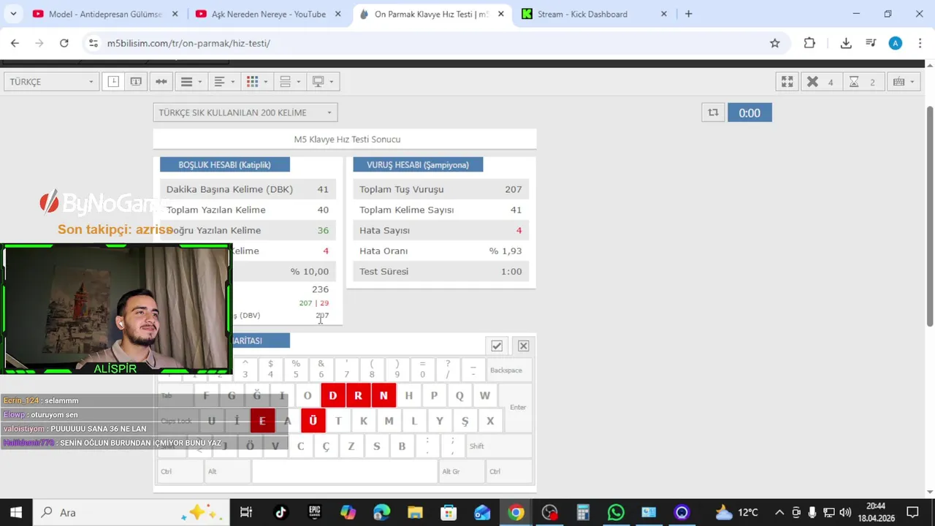Select the clock timer mode icon

pyautogui.click(x=113, y=82)
